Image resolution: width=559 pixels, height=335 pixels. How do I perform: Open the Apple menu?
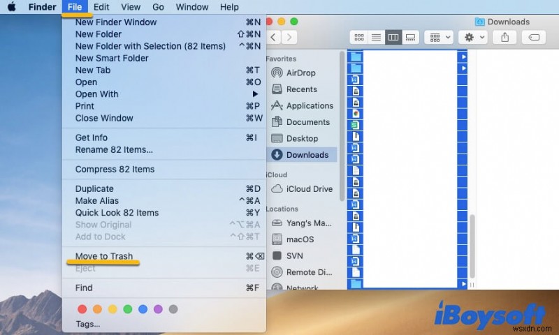pyautogui.click(x=11, y=7)
